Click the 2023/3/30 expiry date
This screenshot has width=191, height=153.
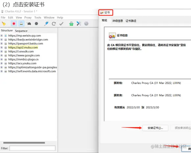(153, 107)
